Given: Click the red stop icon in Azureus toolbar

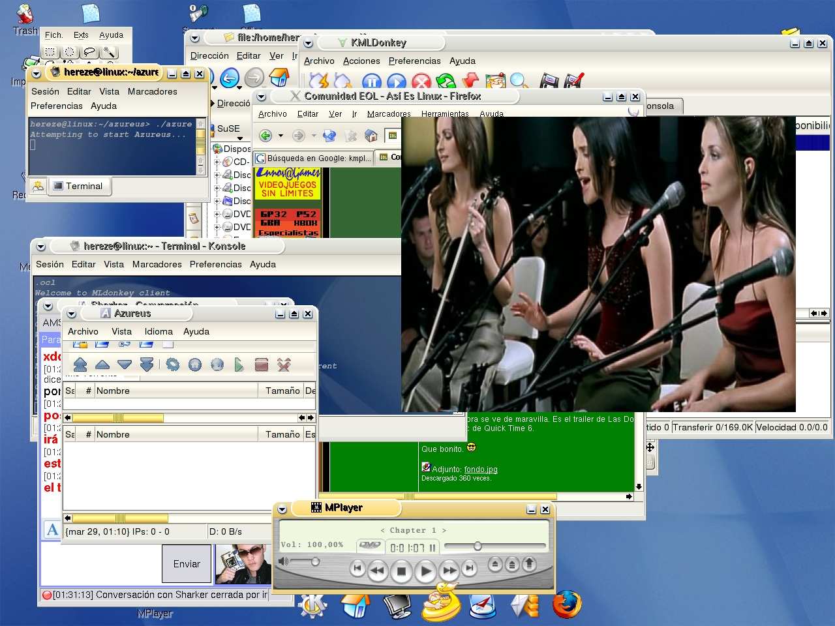Looking at the screenshot, I should click(262, 365).
